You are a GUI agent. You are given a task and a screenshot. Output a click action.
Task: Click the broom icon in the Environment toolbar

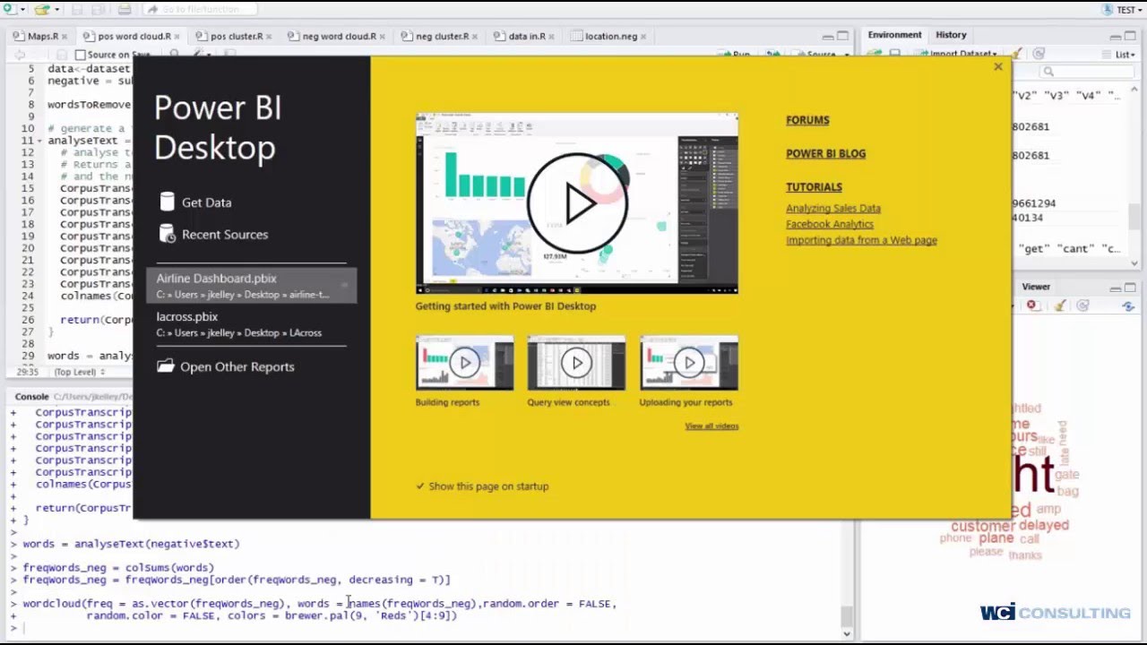click(x=1017, y=55)
